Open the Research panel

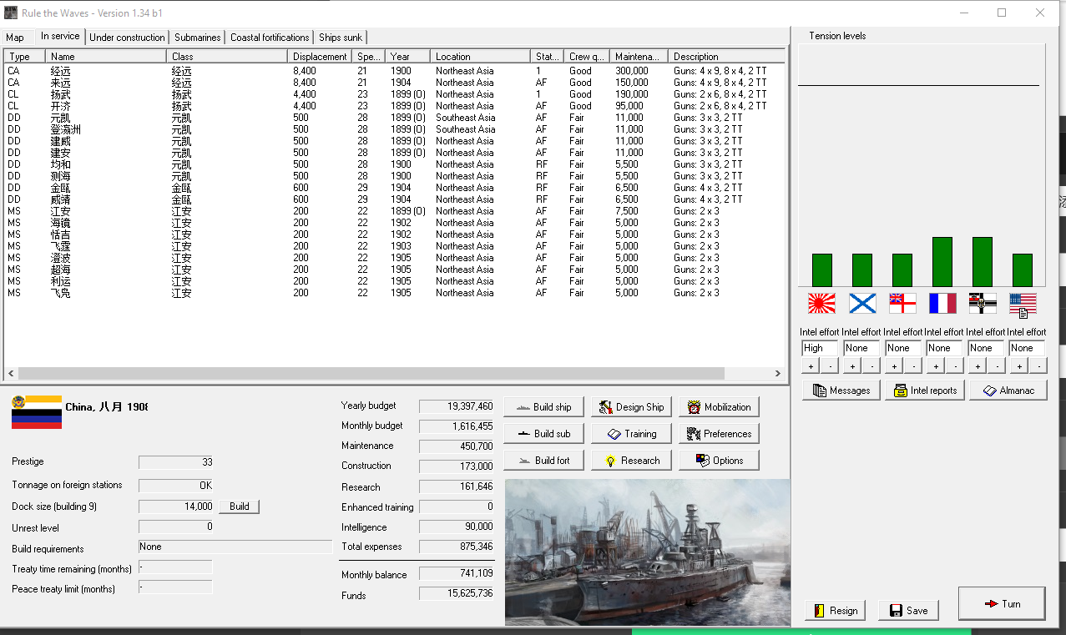(x=631, y=461)
